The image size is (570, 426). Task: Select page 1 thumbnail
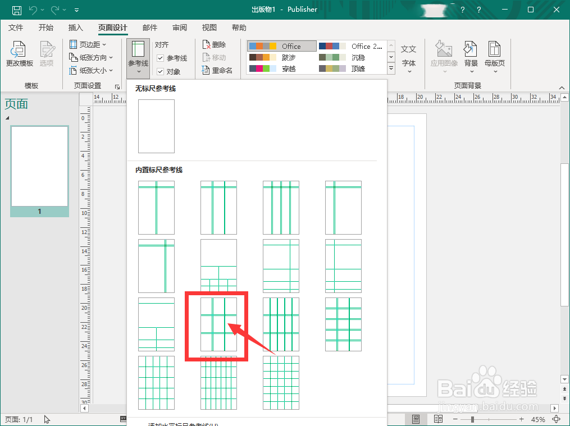40,171
